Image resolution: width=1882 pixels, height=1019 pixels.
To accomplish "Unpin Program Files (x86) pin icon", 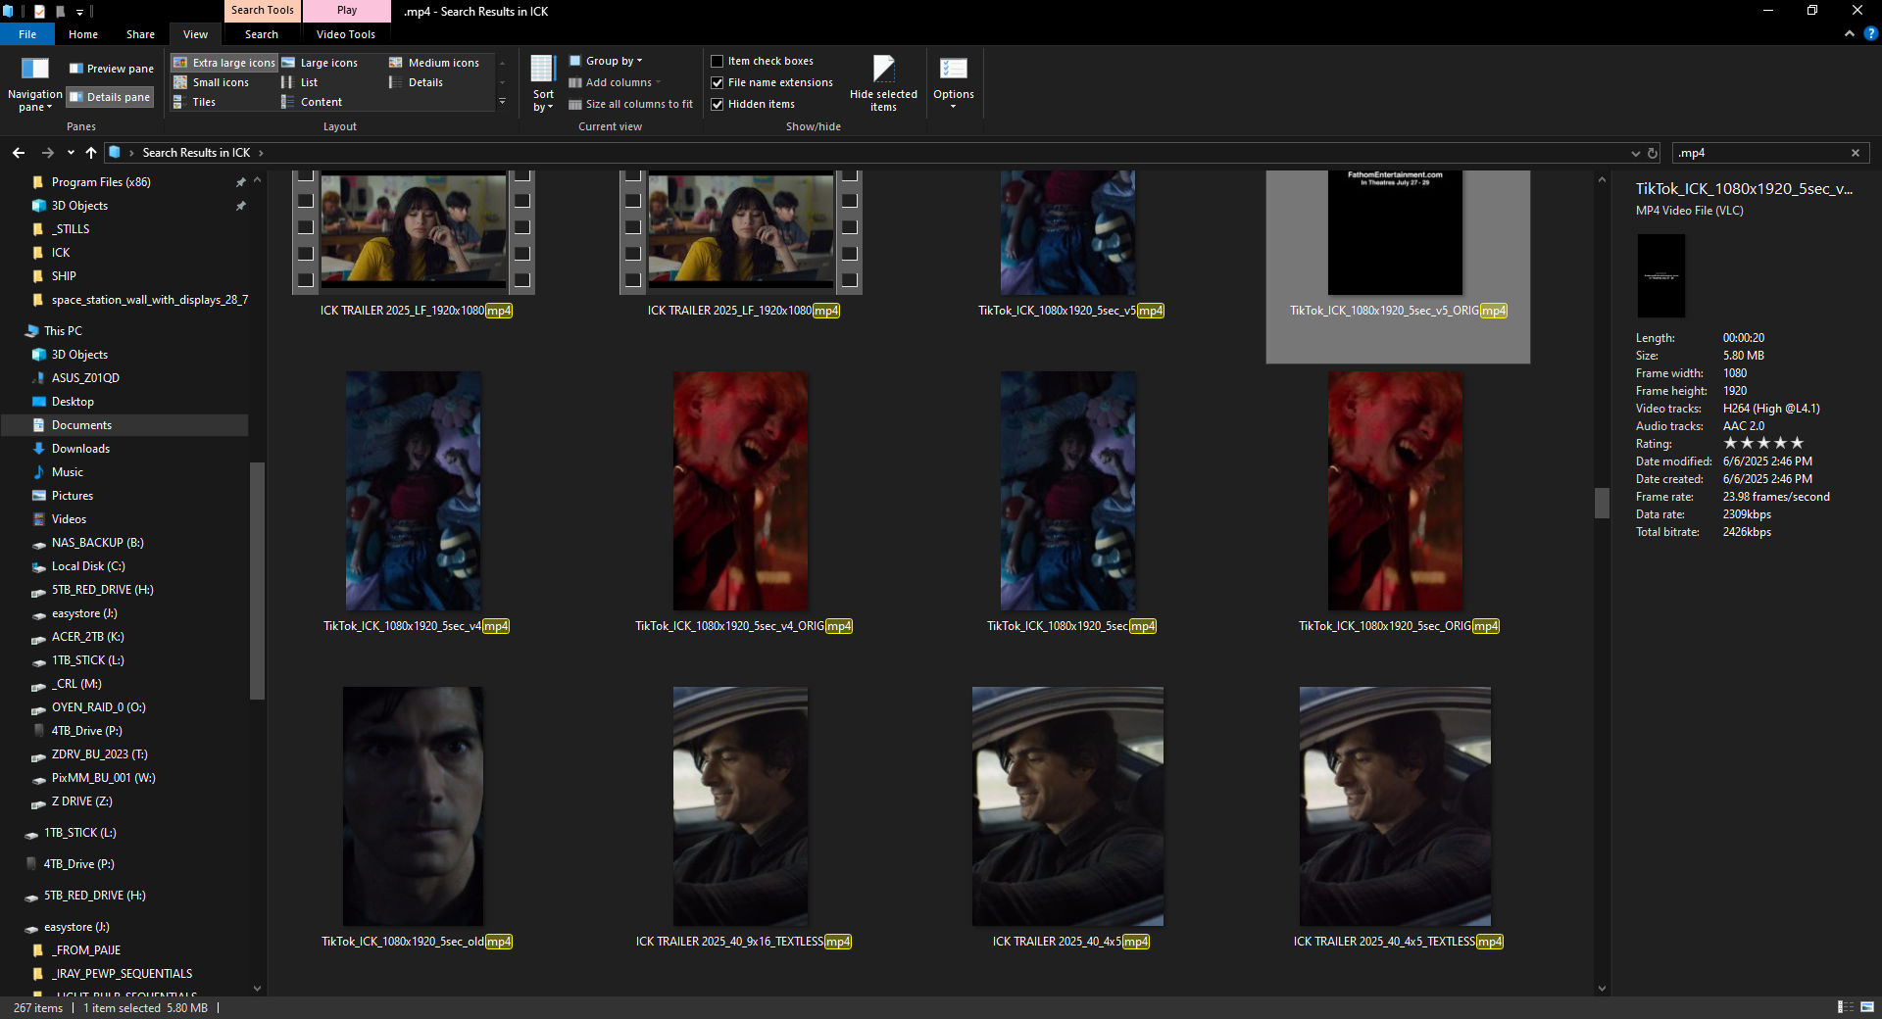I will 240,182.
